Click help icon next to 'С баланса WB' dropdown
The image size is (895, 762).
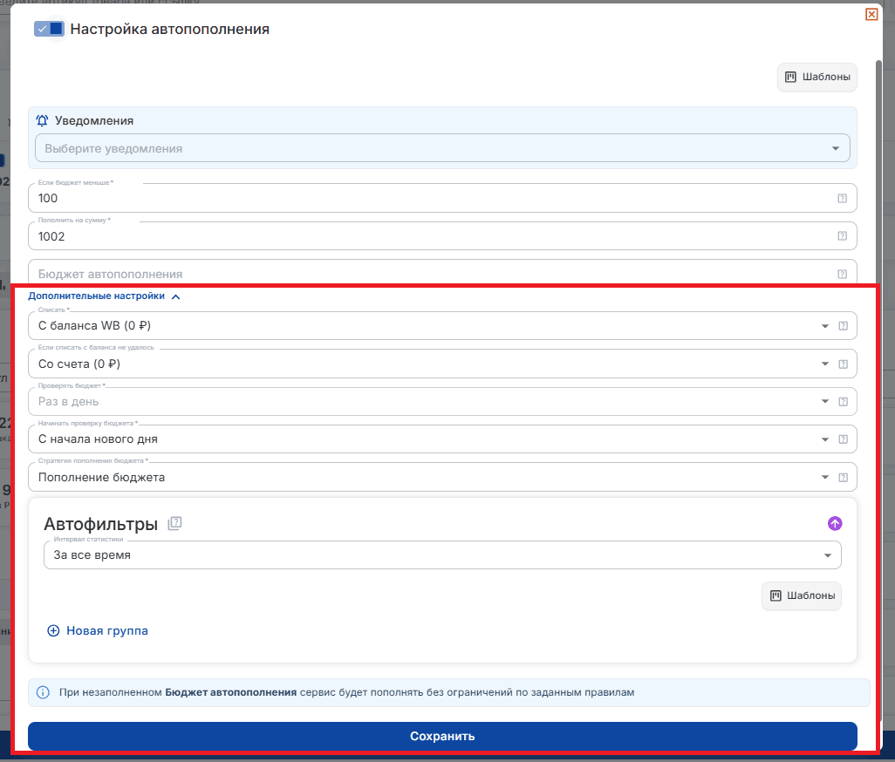(843, 326)
